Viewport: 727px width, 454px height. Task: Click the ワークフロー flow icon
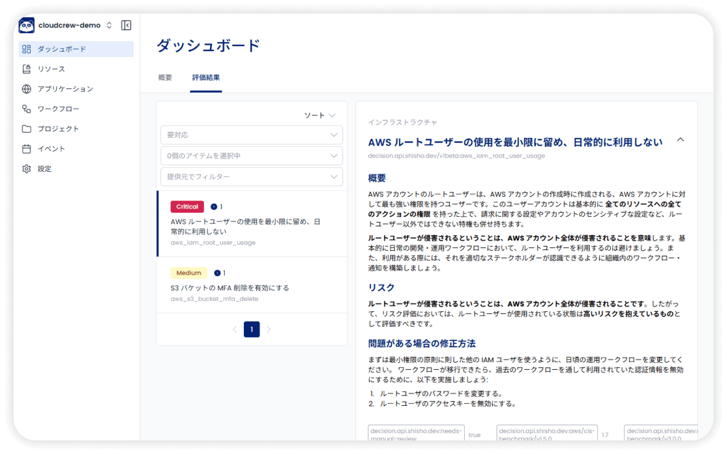[26, 109]
